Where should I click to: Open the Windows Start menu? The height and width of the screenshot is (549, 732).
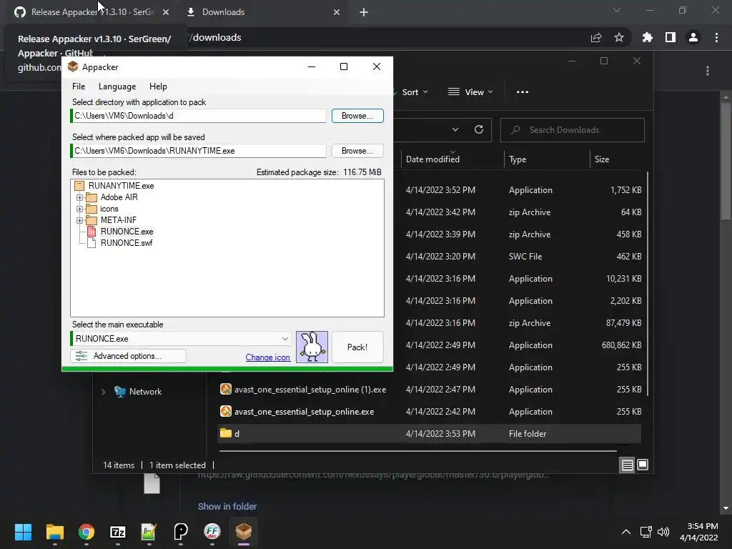pos(23,532)
